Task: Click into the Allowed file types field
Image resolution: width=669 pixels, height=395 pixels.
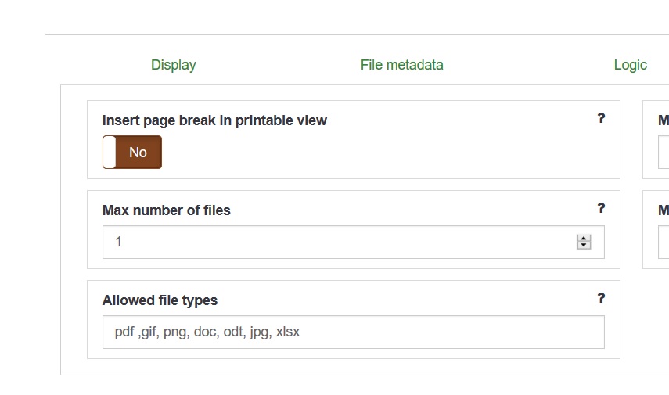Action: 353,332
